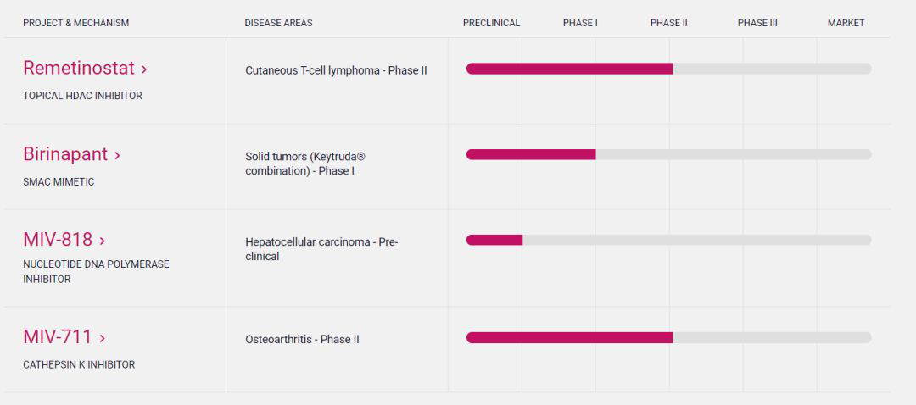This screenshot has width=916, height=405.
Task: Click the chevron arrow next to Remetinostat
Action: tap(144, 69)
